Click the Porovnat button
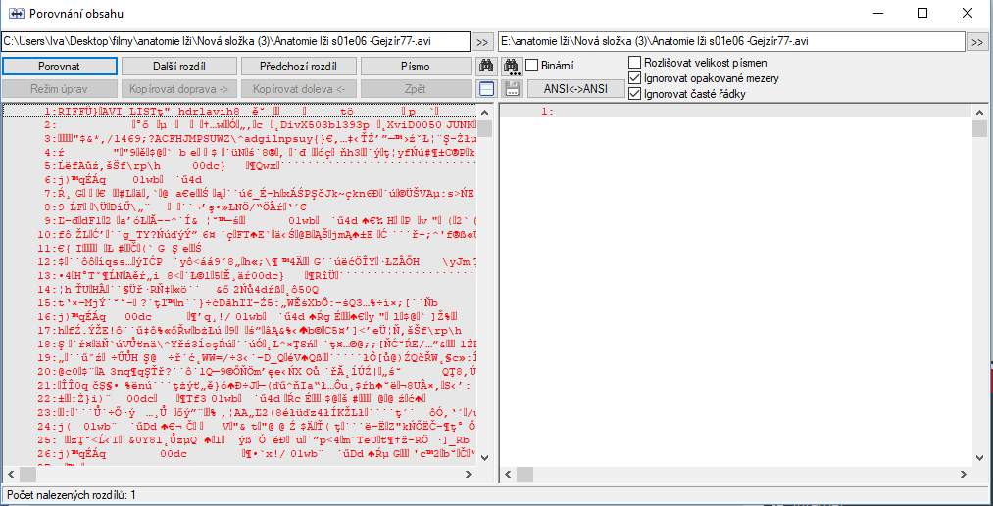The width and height of the screenshot is (993, 506). click(x=60, y=66)
